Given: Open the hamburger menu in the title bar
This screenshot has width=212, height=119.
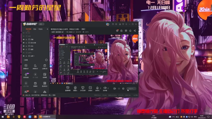Looking at the screenshot, I should (126, 24).
